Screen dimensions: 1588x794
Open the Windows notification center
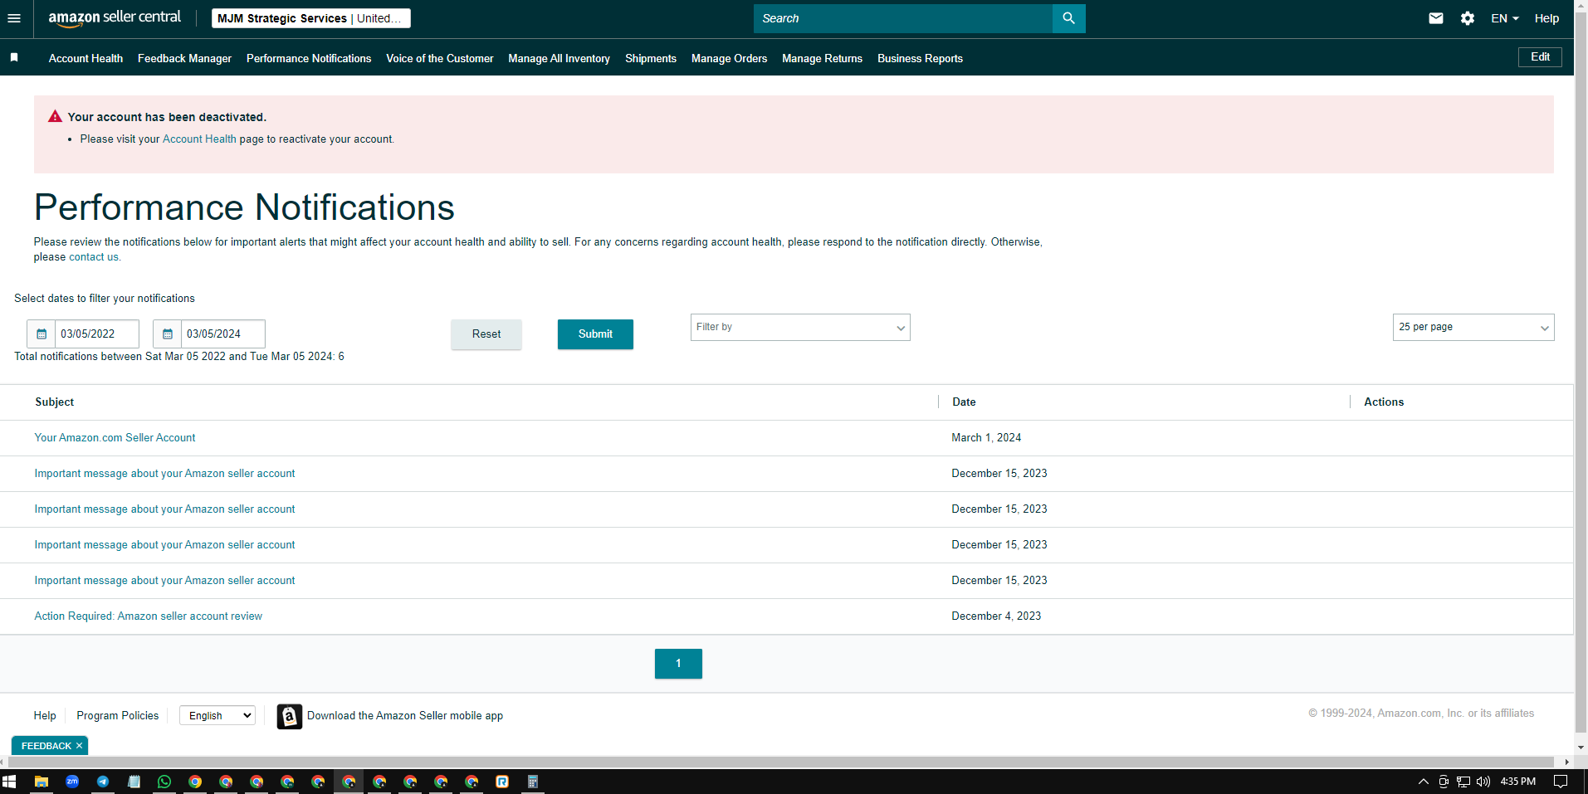point(1561,782)
